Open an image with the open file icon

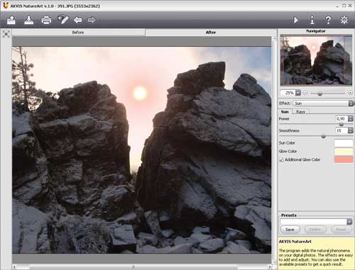[x=11, y=20]
